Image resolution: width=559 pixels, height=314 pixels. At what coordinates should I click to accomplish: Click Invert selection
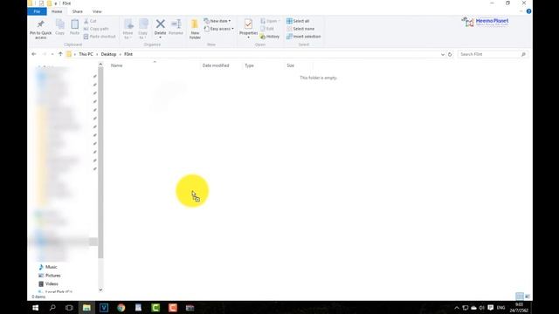pos(303,37)
